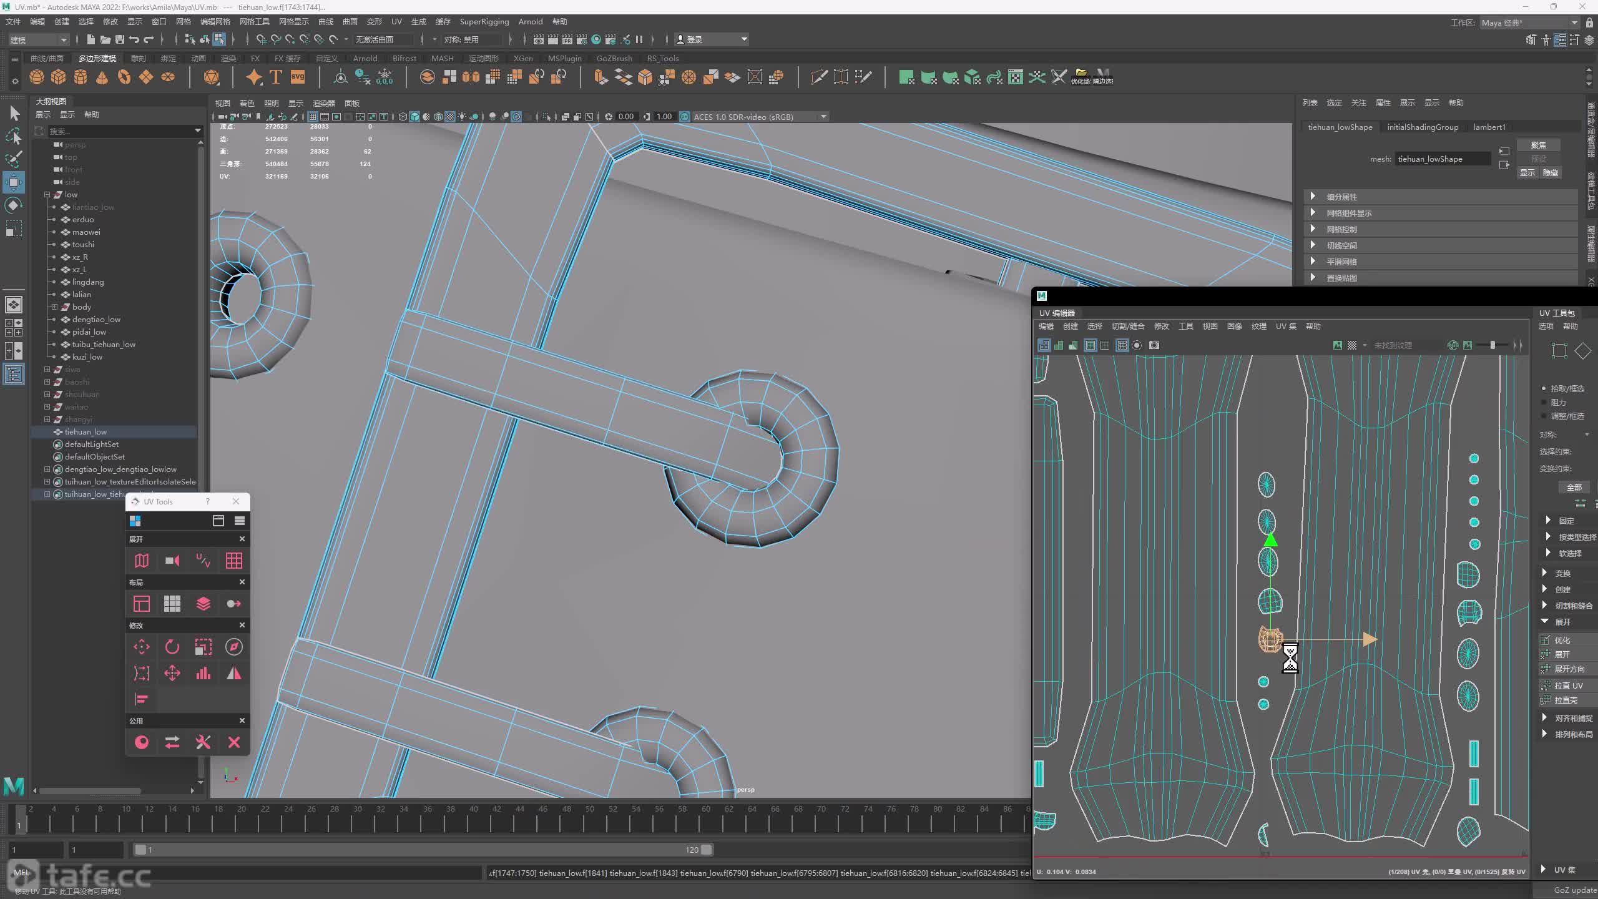Select the 阻力 radio option
This screenshot has height=899, width=1598.
1544,403
